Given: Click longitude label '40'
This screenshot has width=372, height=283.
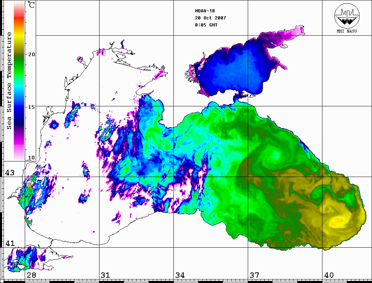Looking at the screenshot, I should tap(329, 275).
